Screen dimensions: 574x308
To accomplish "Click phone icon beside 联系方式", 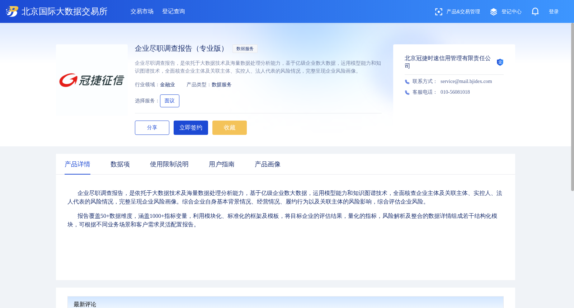I will [407, 82].
